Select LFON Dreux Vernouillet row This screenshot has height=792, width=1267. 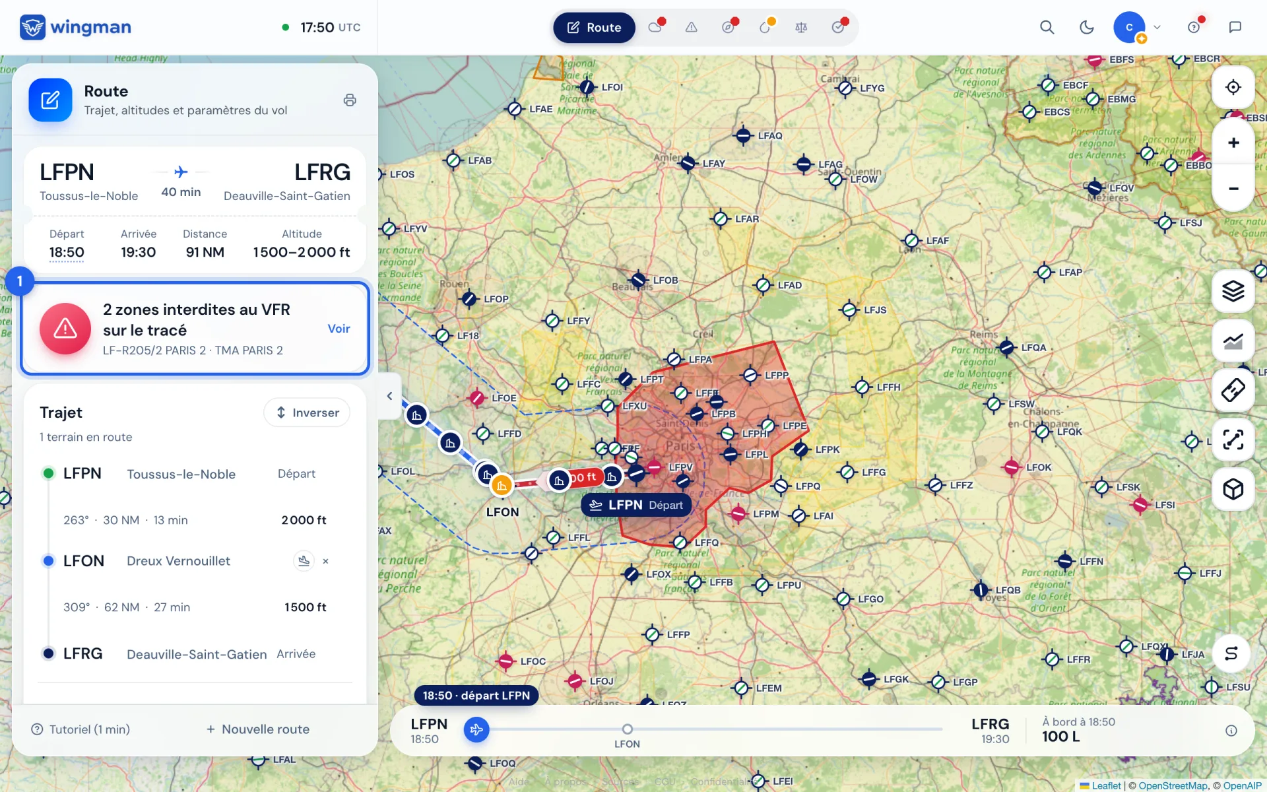coord(195,561)
